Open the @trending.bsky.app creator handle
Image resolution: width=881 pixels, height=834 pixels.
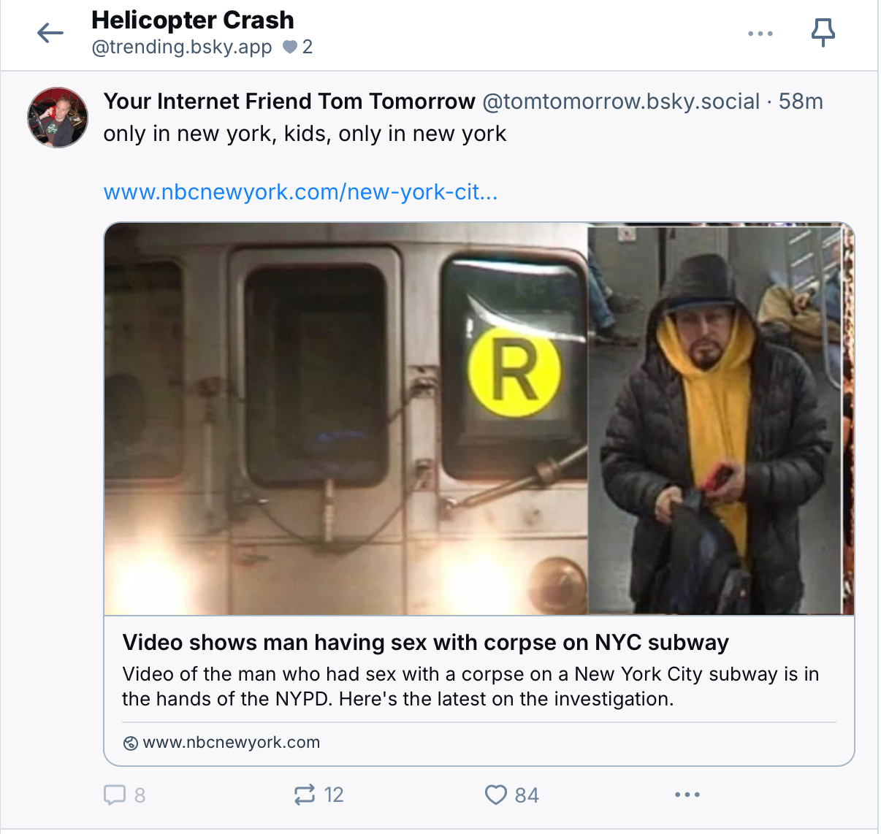click(181, 47)
